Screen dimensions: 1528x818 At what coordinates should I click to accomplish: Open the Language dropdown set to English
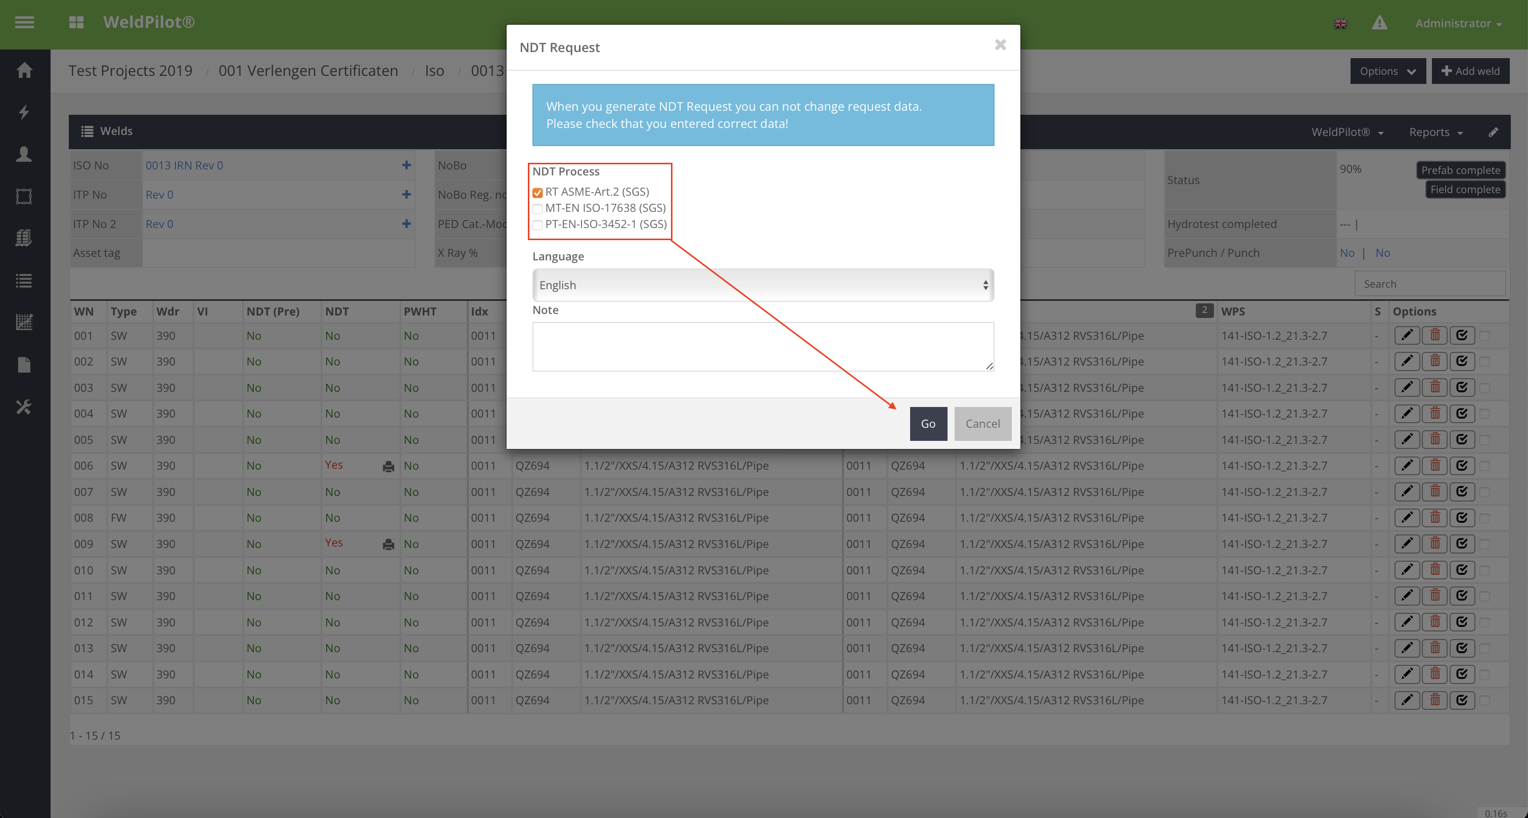(x=763, y=285)
